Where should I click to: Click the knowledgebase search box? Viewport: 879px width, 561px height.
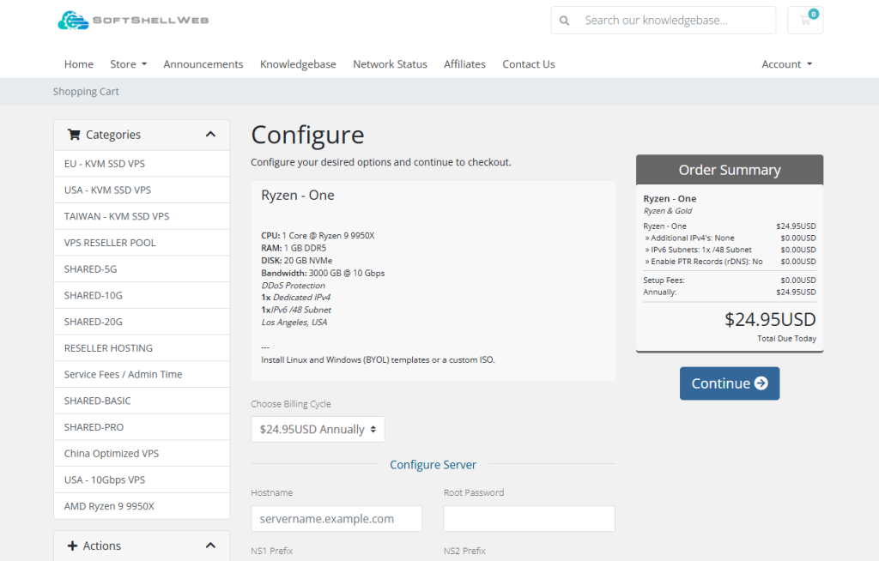[x=676, y=21]
